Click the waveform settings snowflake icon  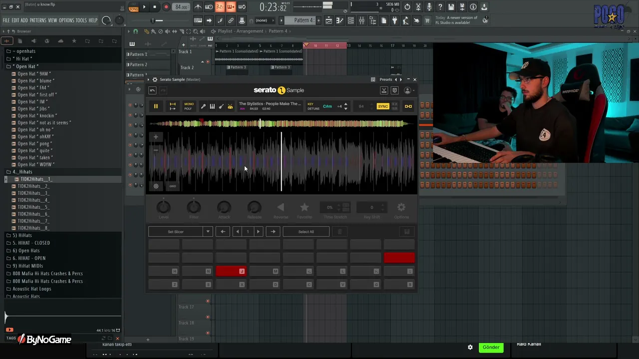[156, 186]
